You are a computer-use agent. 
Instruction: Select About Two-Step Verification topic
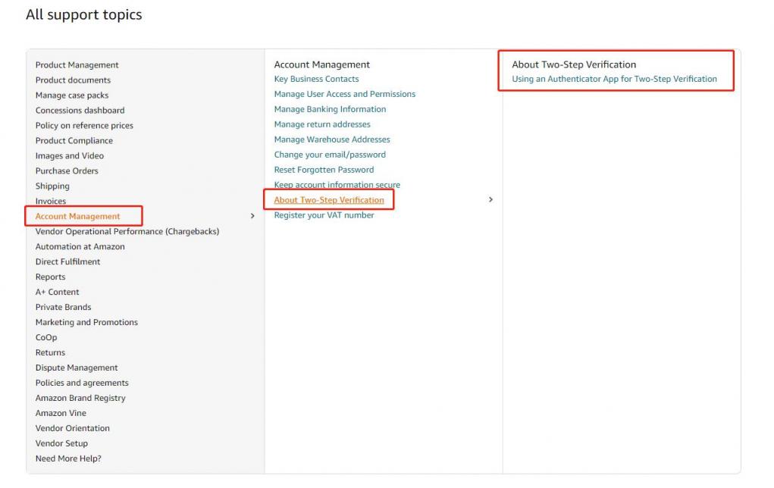pos(329,200)
